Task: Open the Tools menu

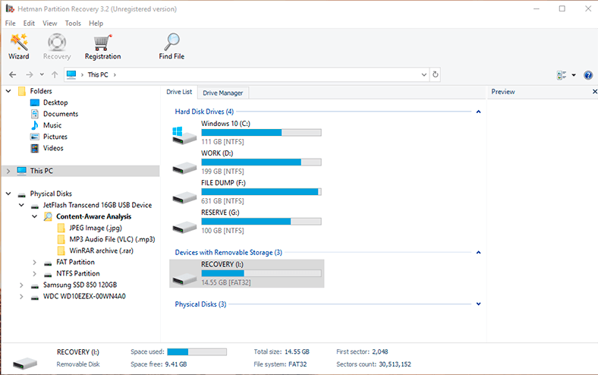Action: (x=73, y=24)
